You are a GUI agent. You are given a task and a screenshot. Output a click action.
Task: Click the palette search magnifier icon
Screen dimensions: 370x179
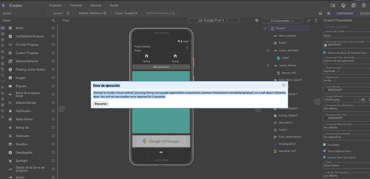point(53,21)
